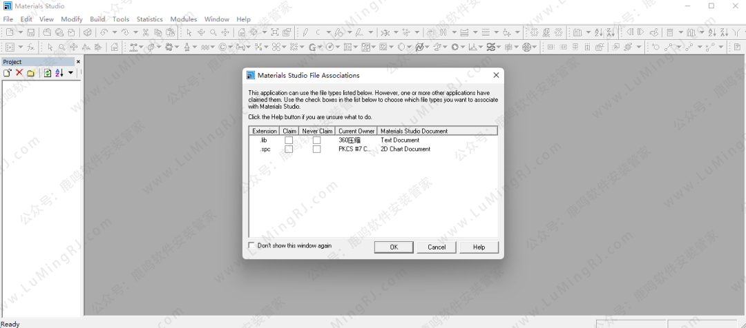Expand the Undo history dropdown arrow
Screen dimensions: 746x328
tap(114, 32)
